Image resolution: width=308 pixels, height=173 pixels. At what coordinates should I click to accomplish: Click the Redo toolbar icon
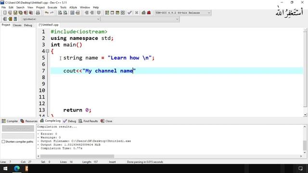click(x=51, y=13)
